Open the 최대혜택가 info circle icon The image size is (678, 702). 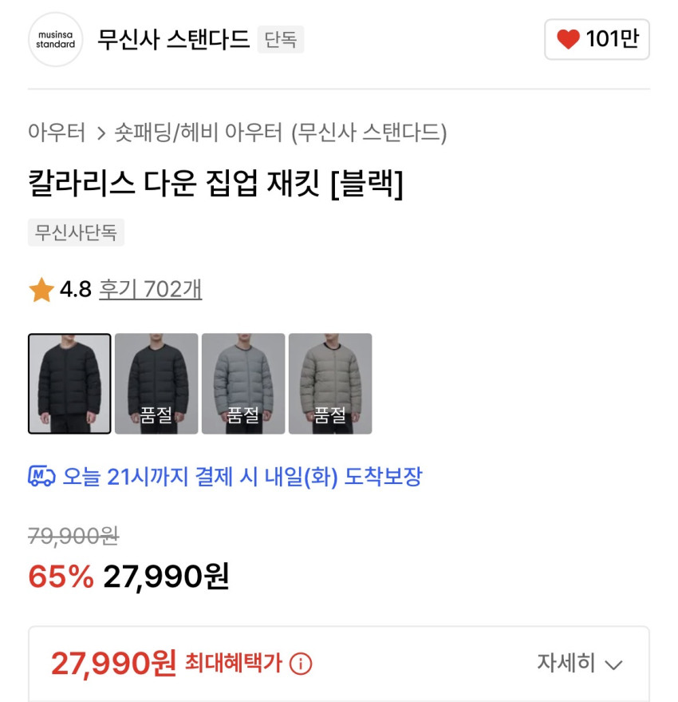pos(301,664)
